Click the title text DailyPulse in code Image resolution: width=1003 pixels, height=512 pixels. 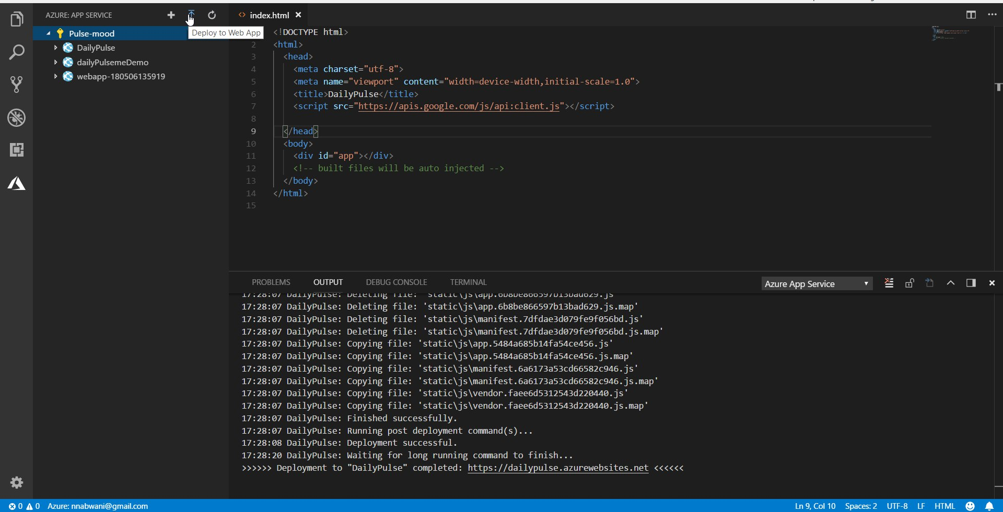(x=353, y=94)
